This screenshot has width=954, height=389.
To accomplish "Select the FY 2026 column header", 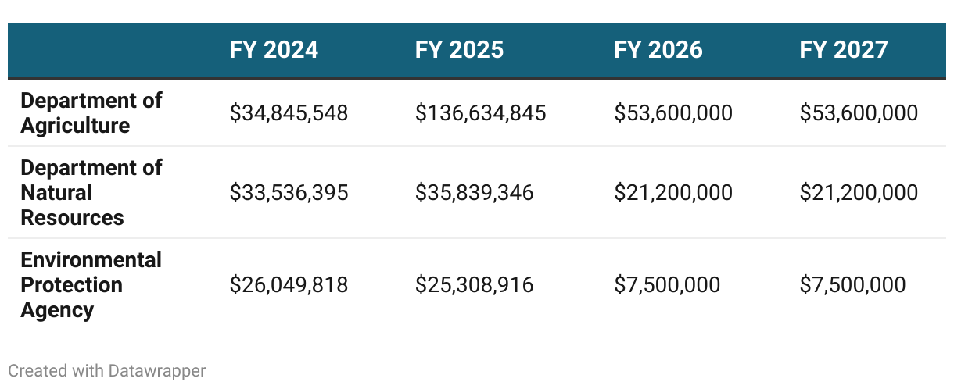I will tap(658, 50).
